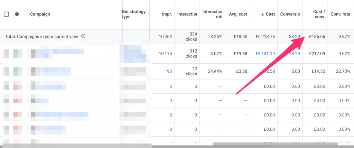
Task: Click the Bid strategy type column header
Action: 134,14
